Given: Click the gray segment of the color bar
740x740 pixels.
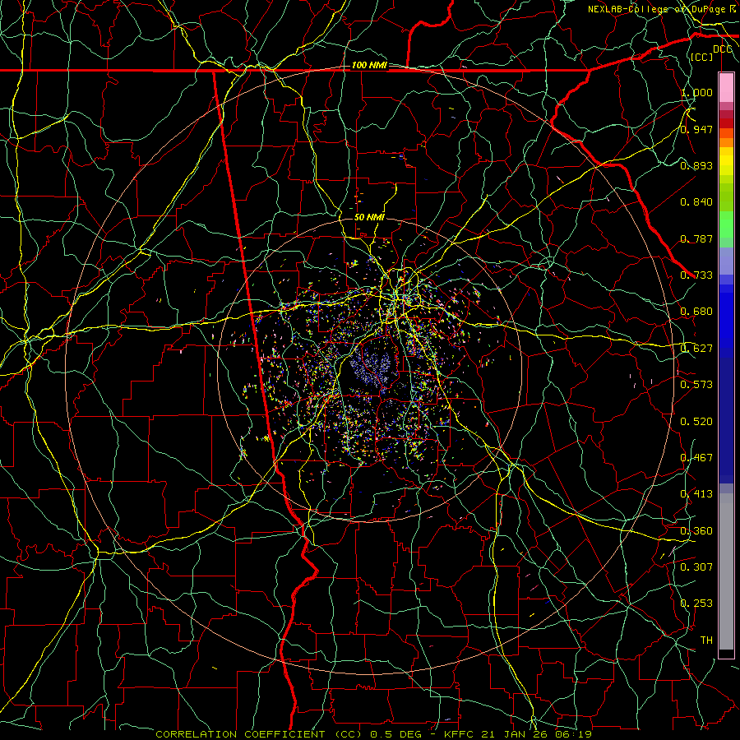Looking at the screenshot, I should [726, 571].
